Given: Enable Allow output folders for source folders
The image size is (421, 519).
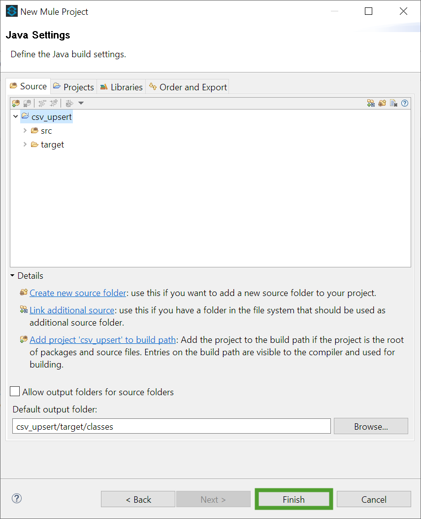Looking at the screenshot, I should click(x=15, y=391).
